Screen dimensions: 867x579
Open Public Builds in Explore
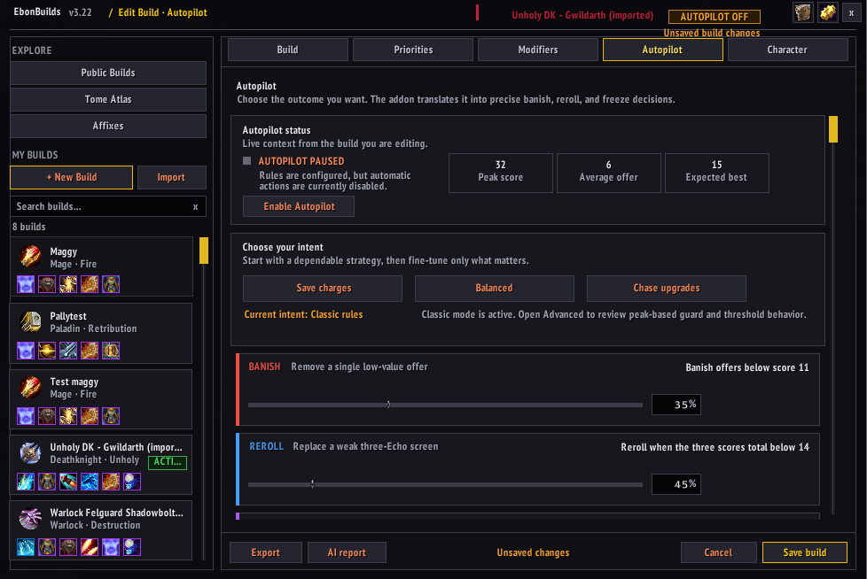[x=108, y=73]
